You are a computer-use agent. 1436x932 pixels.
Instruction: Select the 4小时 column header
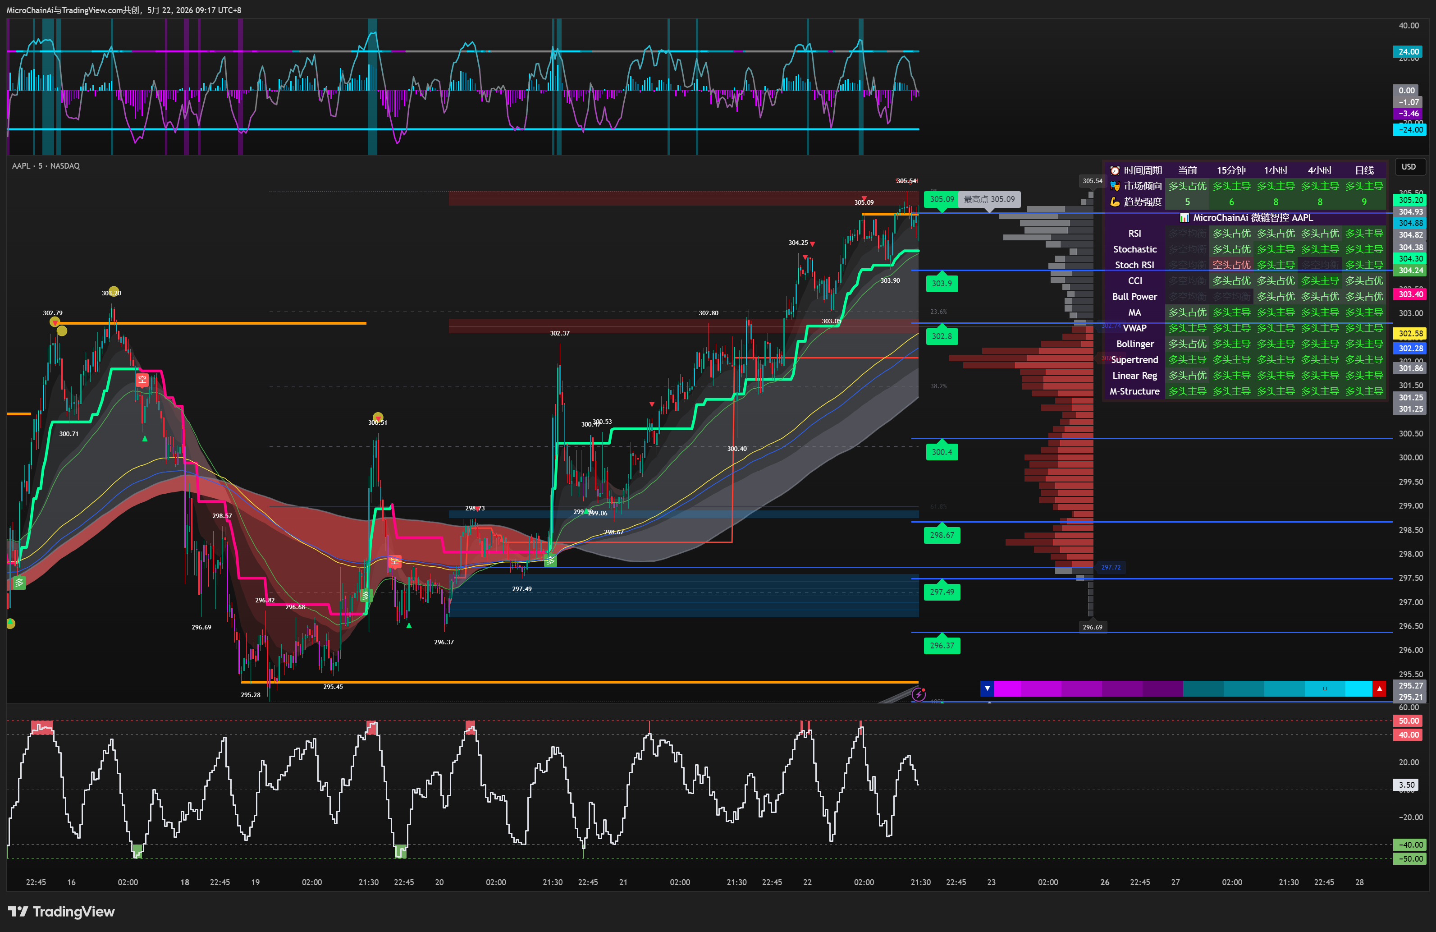click(1320, 170)
